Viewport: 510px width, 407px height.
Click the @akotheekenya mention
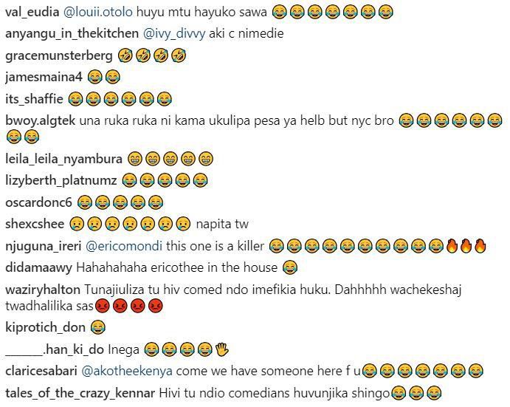[x=127, y=372]
